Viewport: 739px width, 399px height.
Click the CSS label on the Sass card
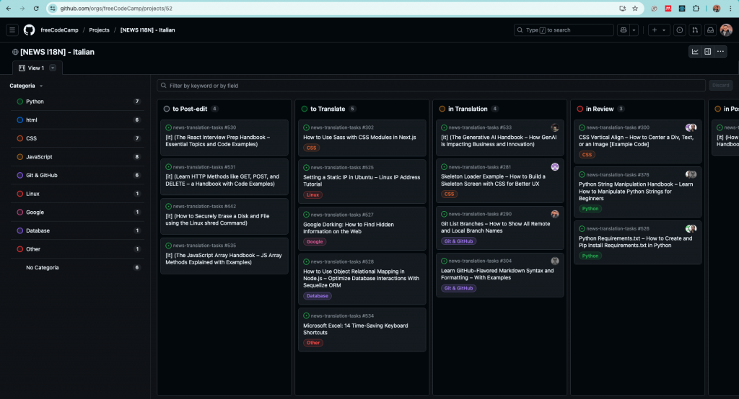311,148
